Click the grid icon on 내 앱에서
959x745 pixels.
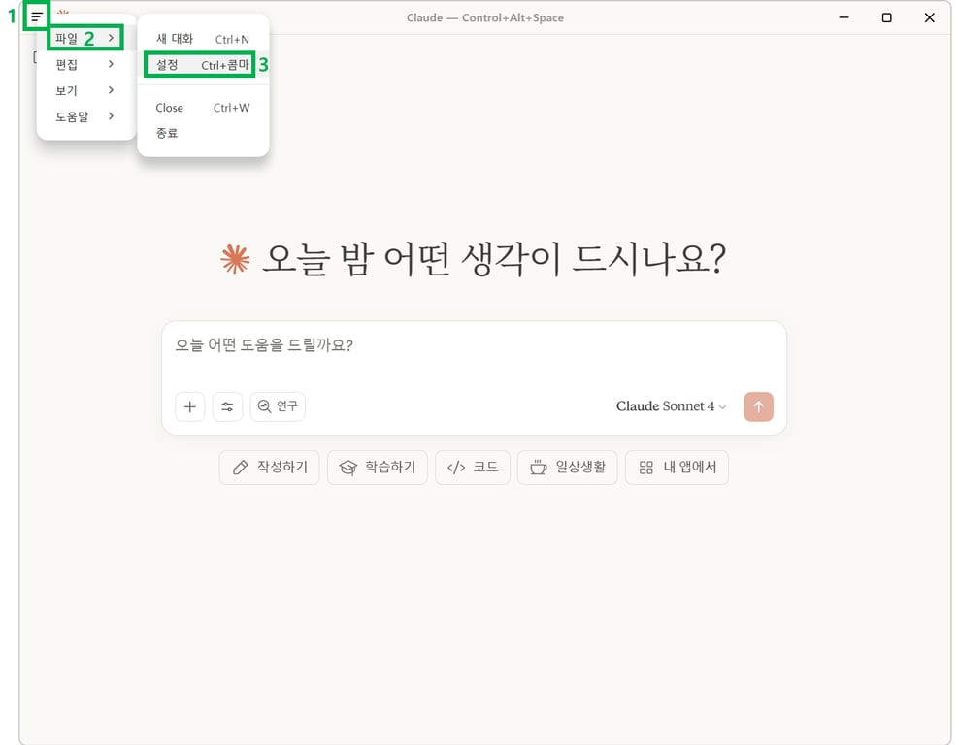(646, 467)
